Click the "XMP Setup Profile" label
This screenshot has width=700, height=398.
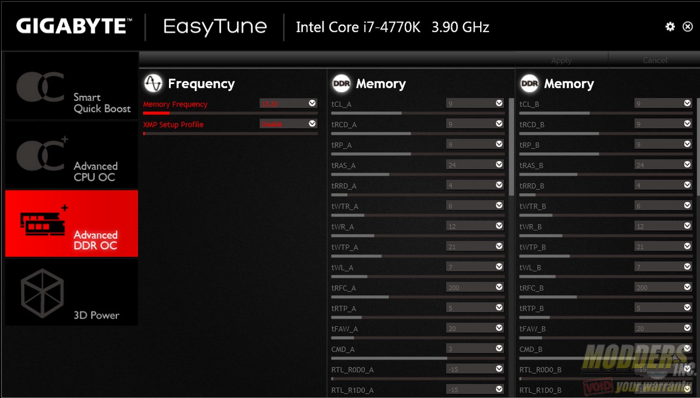point(173,124)
